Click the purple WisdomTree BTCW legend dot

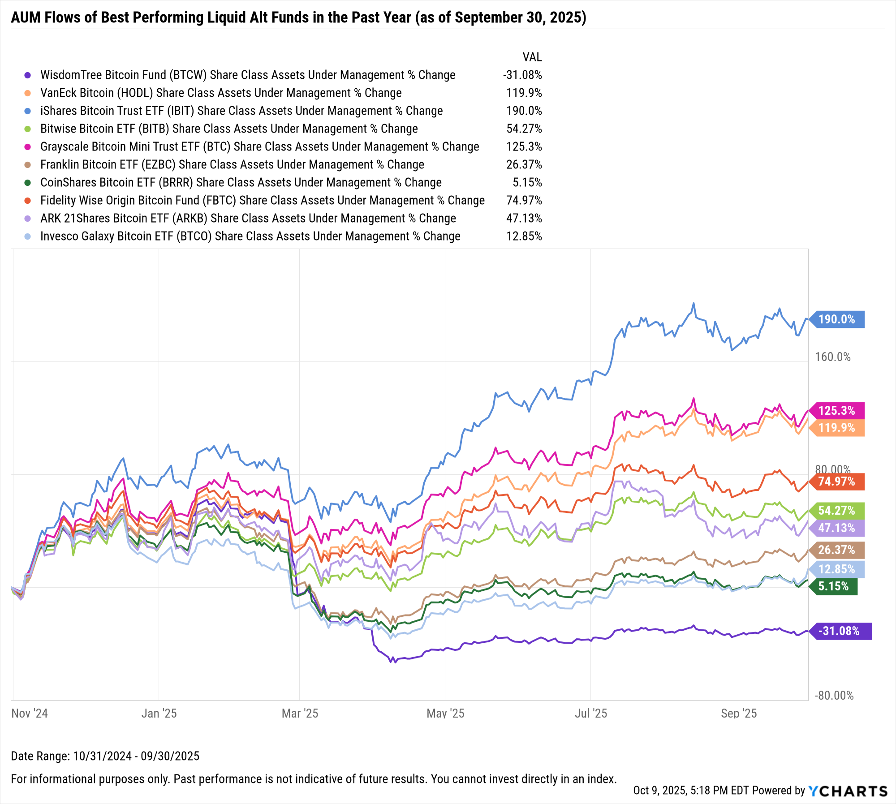point(28,75)
